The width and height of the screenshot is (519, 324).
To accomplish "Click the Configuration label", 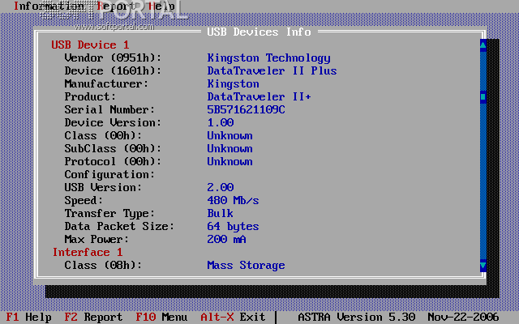I will tap(109, 175).
